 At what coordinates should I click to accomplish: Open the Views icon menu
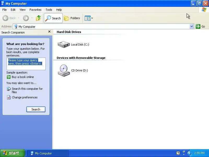click(89, 18)
